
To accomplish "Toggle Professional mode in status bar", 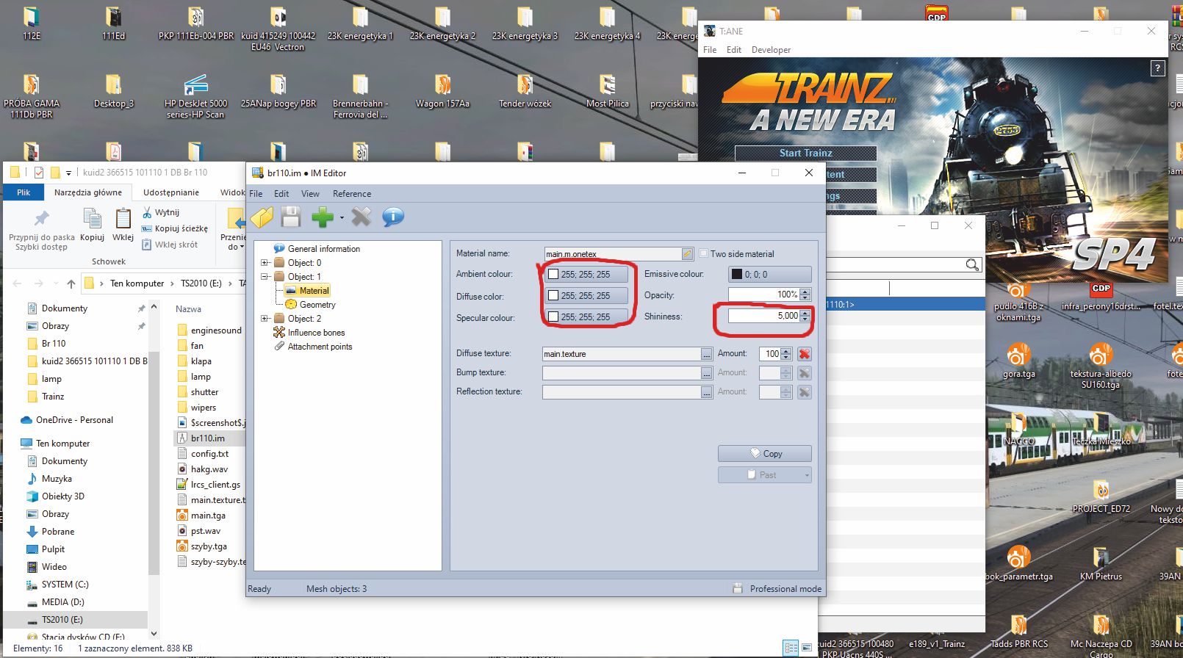I will (x=778, y=589).
